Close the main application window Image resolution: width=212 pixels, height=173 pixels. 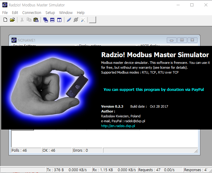[x=206, y=5]
